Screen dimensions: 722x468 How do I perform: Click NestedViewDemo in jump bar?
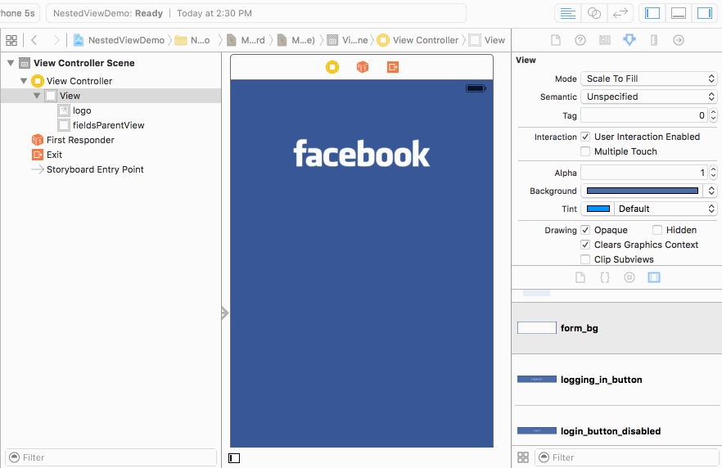(x=119, y=40)
